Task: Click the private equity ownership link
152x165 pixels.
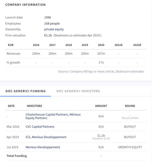Action: 54,29
